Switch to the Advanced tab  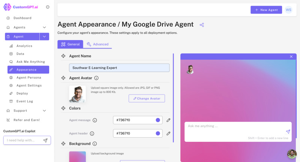click(97, 44)
